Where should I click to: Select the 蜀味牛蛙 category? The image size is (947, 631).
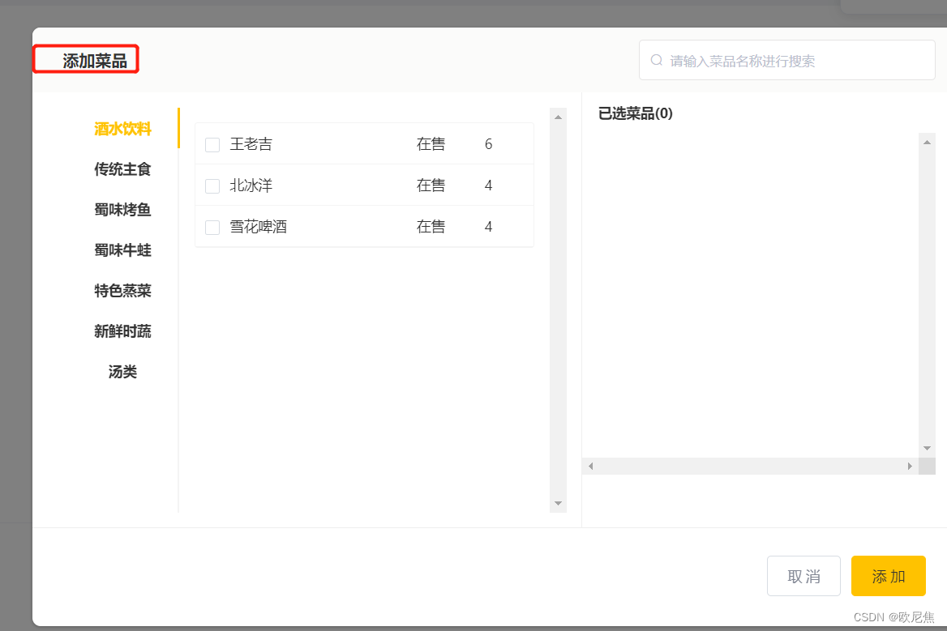pyautogui.click(x=122, y=250)
